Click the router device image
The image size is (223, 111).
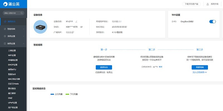pos(40,27)
